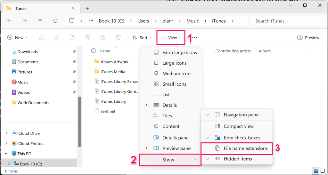Refresh the iTunes folder

[x=55, y=21]
